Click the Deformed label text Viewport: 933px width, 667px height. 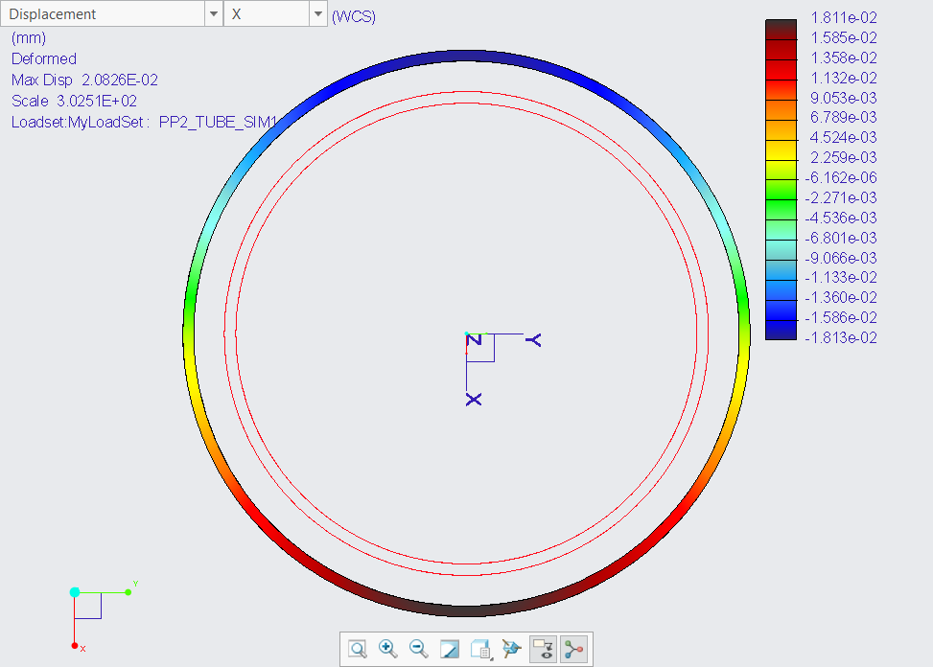click(44, 58)
